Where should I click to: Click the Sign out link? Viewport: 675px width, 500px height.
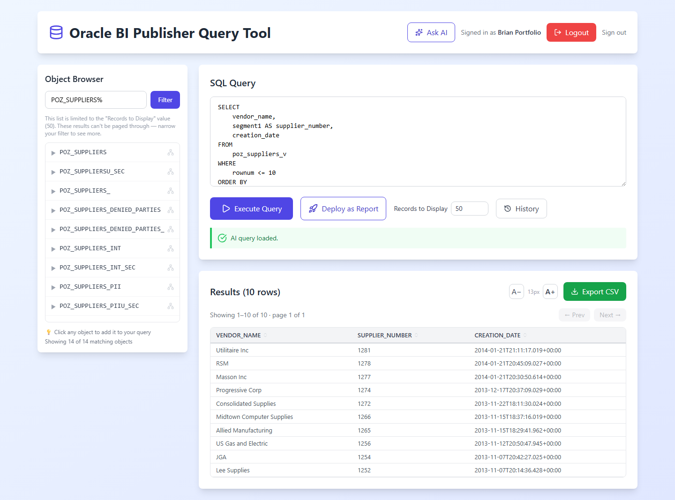614,32
